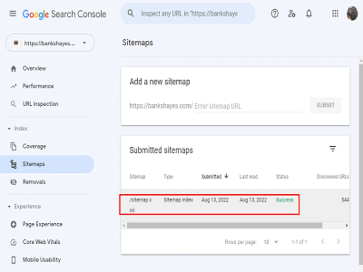Open the Performance report
Screen dimensions: 363x272
tap(38, 86)
